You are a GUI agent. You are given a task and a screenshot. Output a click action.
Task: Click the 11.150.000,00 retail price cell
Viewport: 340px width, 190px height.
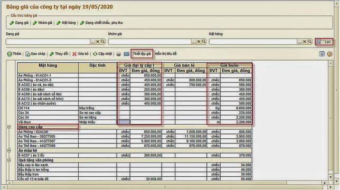pos(191,137)
